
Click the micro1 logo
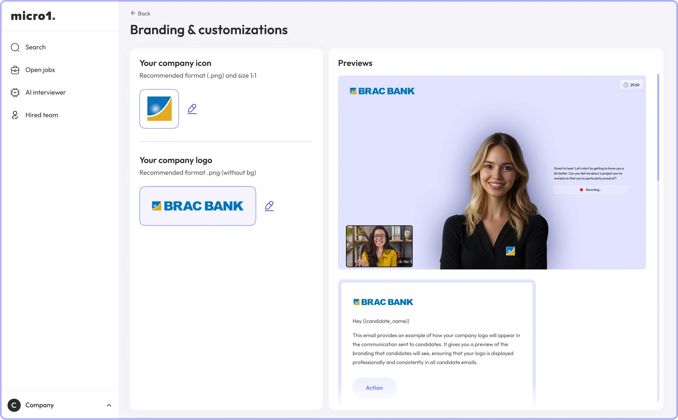click(33, 16)
